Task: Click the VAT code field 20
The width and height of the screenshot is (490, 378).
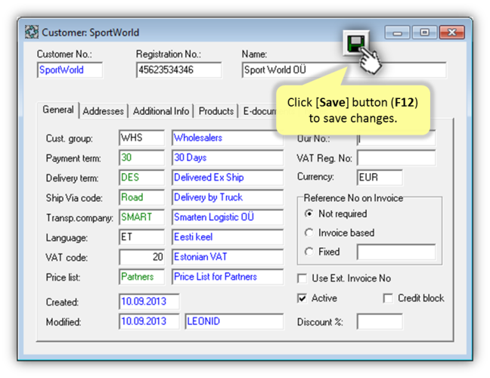Action: (142, 257)
